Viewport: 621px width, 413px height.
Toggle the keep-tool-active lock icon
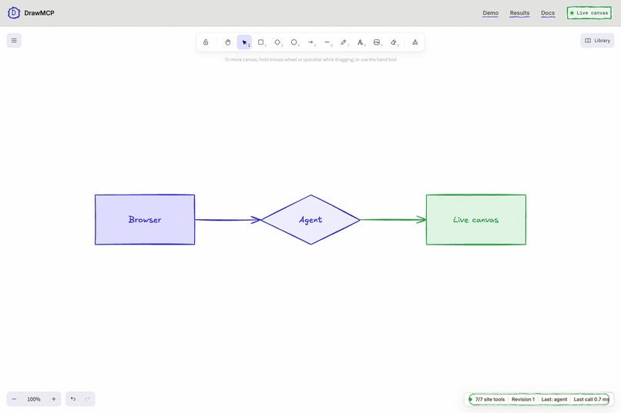[x=206, y=42]
